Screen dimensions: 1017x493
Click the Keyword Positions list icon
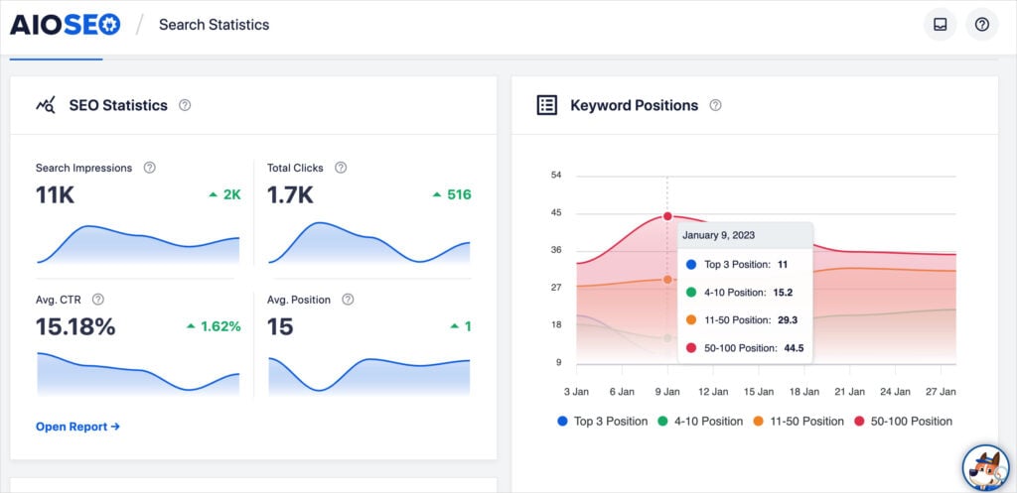point(547,105)
